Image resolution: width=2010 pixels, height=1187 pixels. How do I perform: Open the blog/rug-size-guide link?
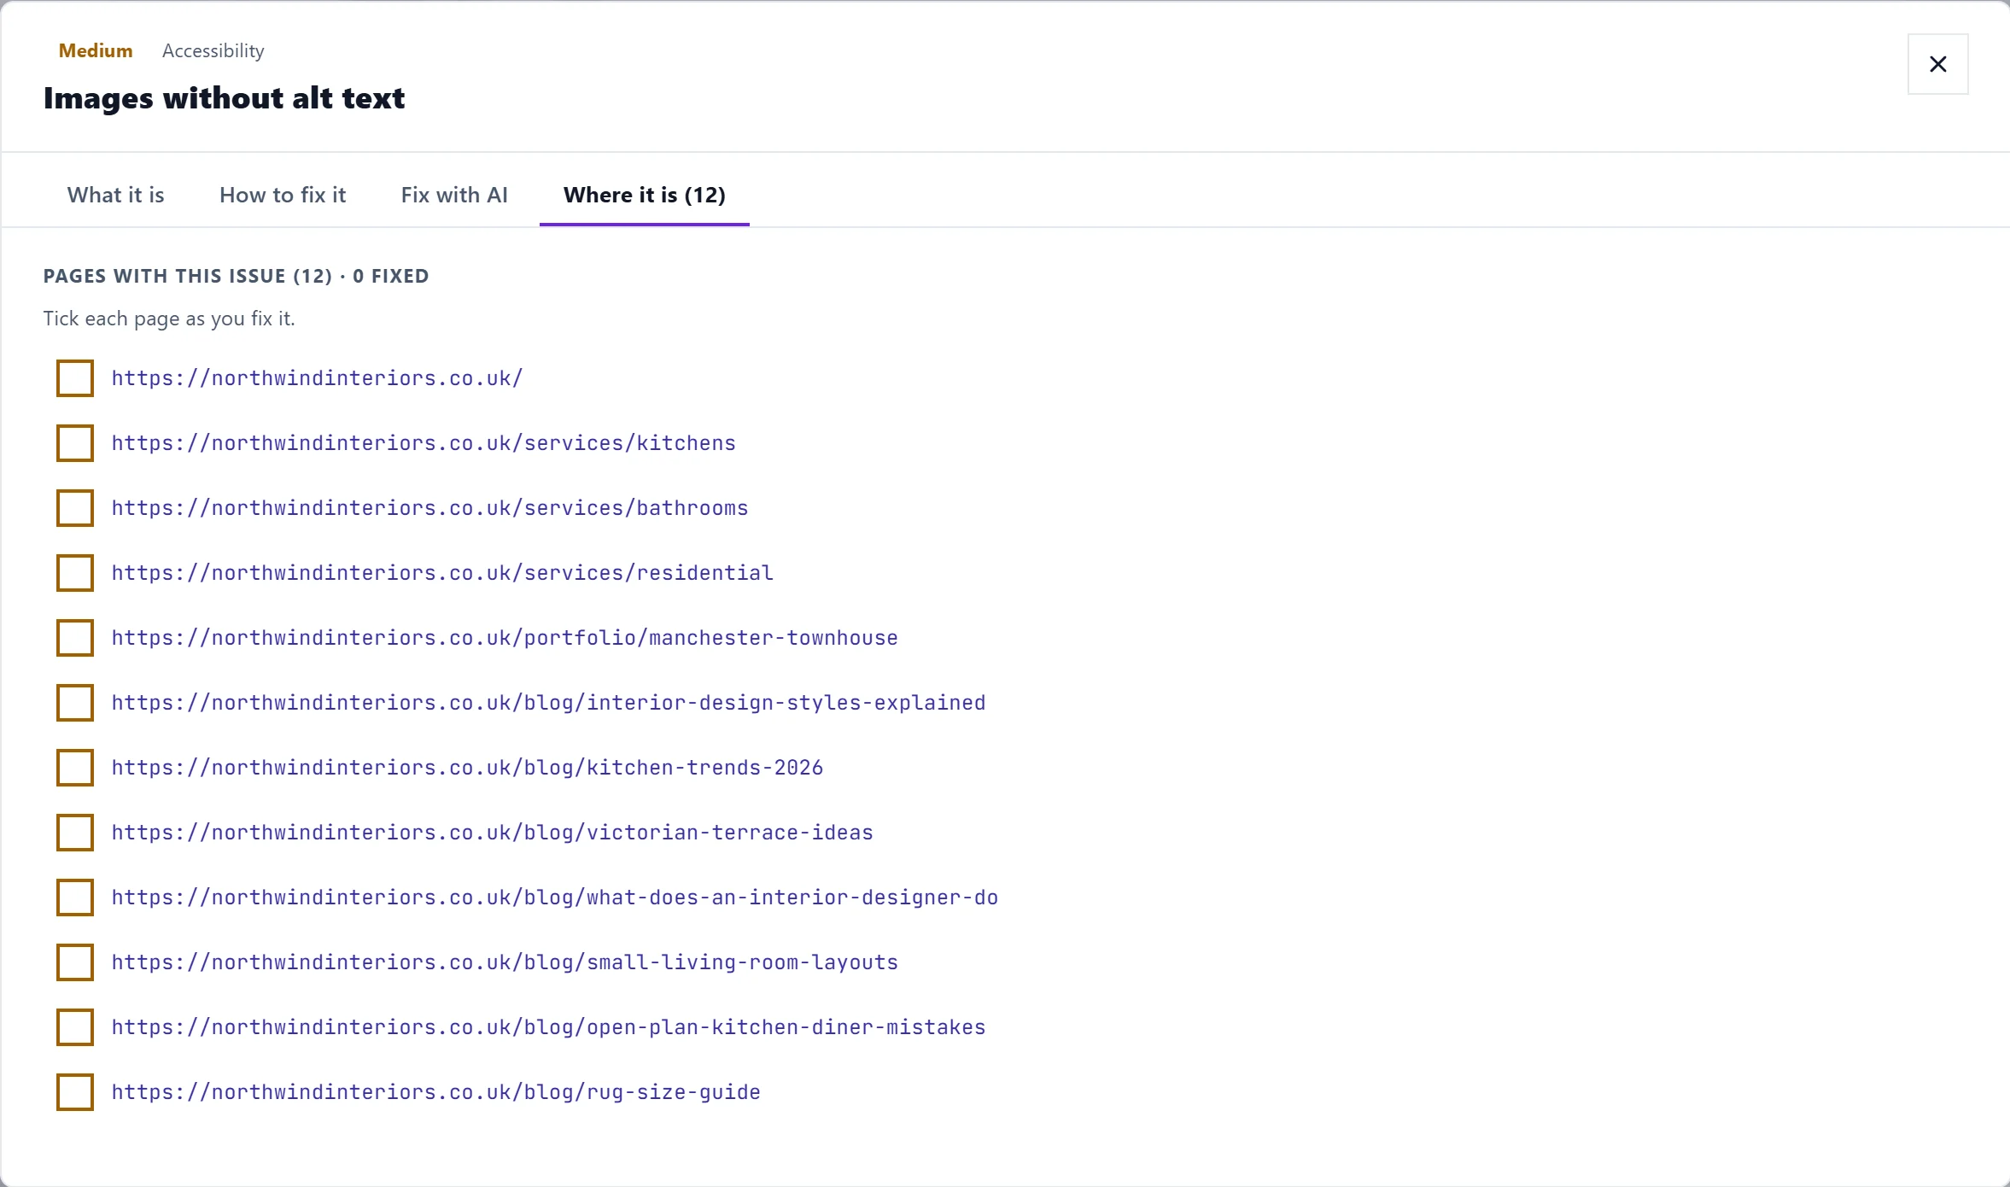coord(435,1092)
